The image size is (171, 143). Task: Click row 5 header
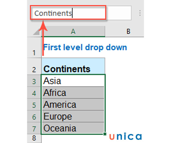(x=34, y=105)
